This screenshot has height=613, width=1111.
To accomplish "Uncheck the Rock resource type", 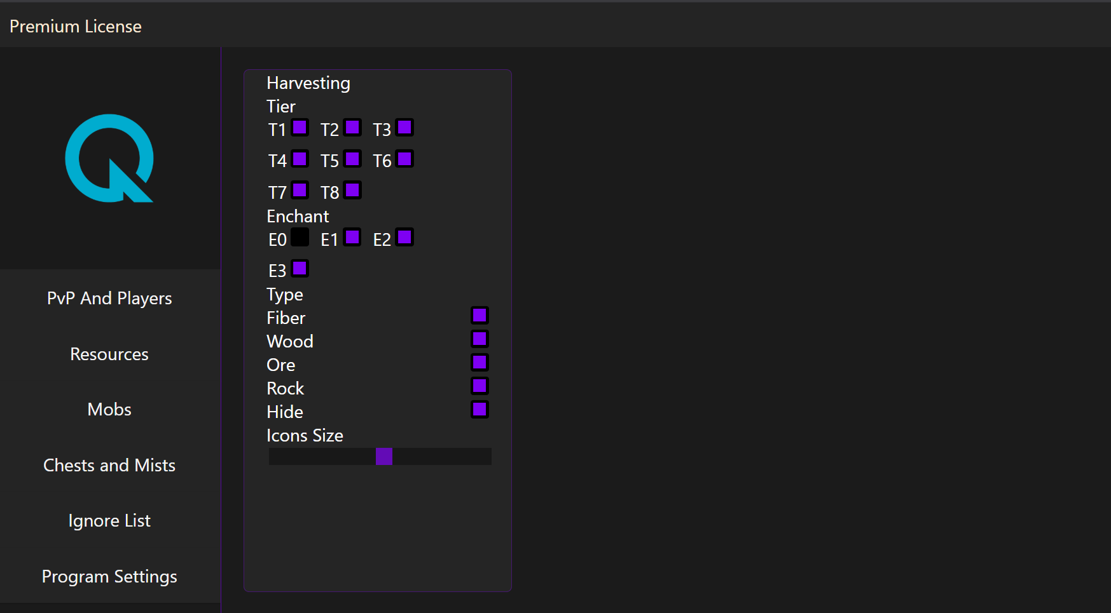I will coord(480,386).
